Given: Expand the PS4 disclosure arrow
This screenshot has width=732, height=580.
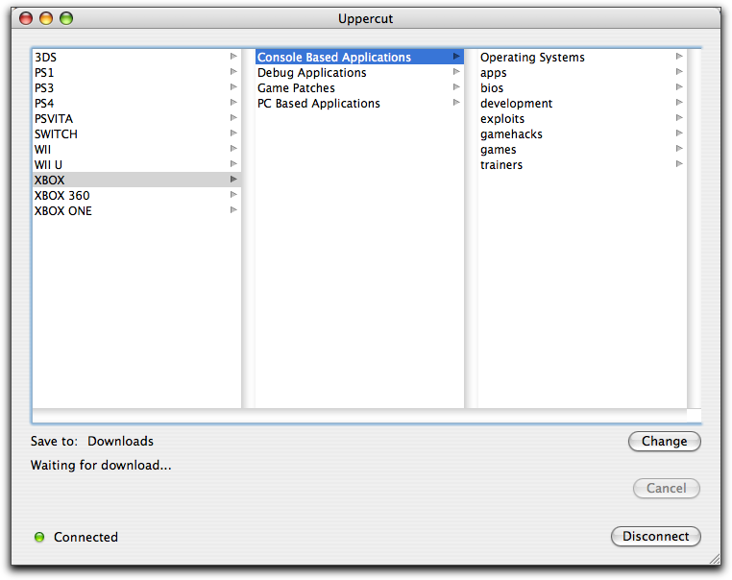Looking at the screenshot, I should tap(233, 103).
